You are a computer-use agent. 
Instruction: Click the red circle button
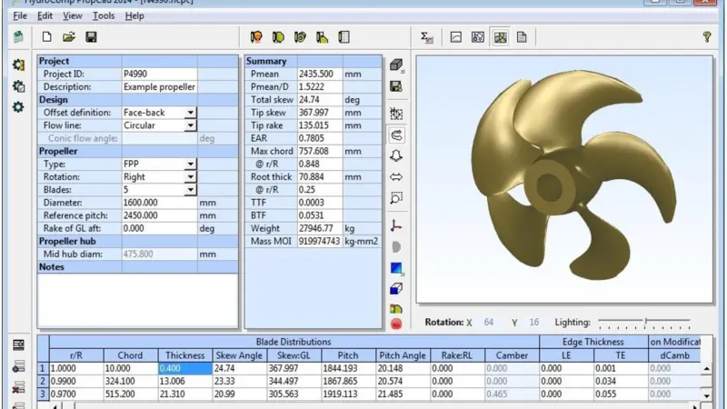396,324
